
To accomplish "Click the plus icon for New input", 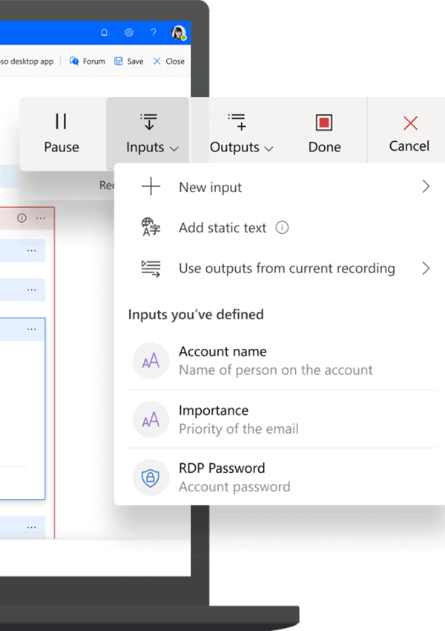I will (151, 187).
